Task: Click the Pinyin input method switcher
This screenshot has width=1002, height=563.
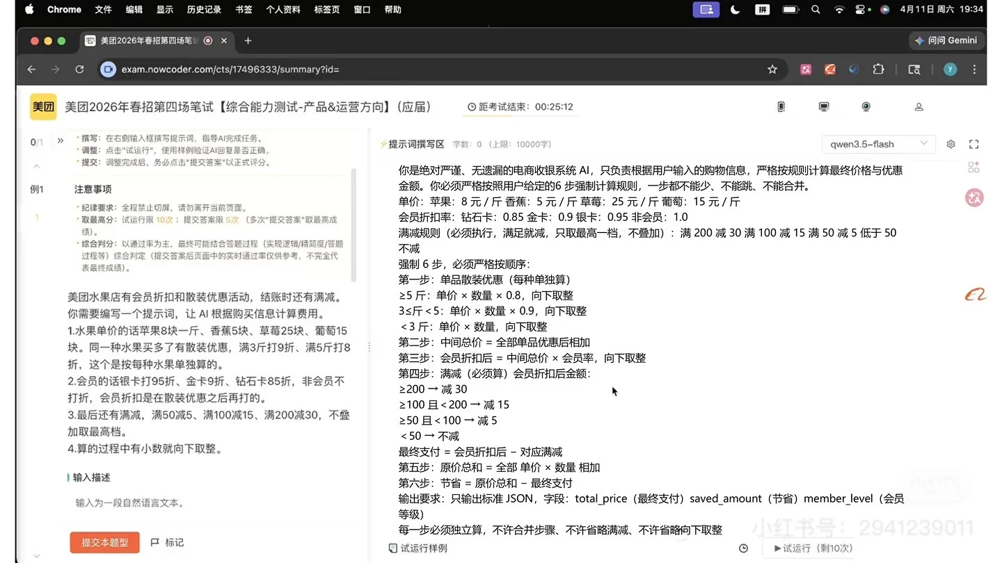Action: click(x=763, y=10)
